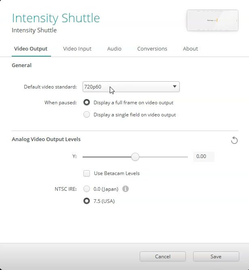Click the Analog Video Output Levels section heading
Screen dimensions: 249x270
pos(46,139)
